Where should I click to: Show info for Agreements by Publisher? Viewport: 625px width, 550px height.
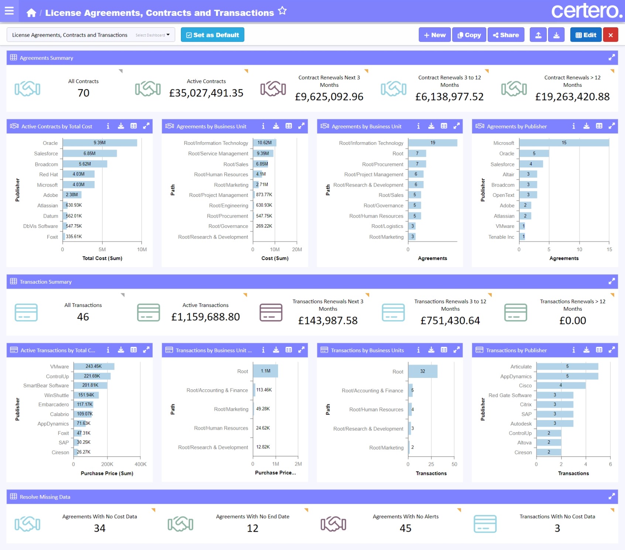click(573, 126)
